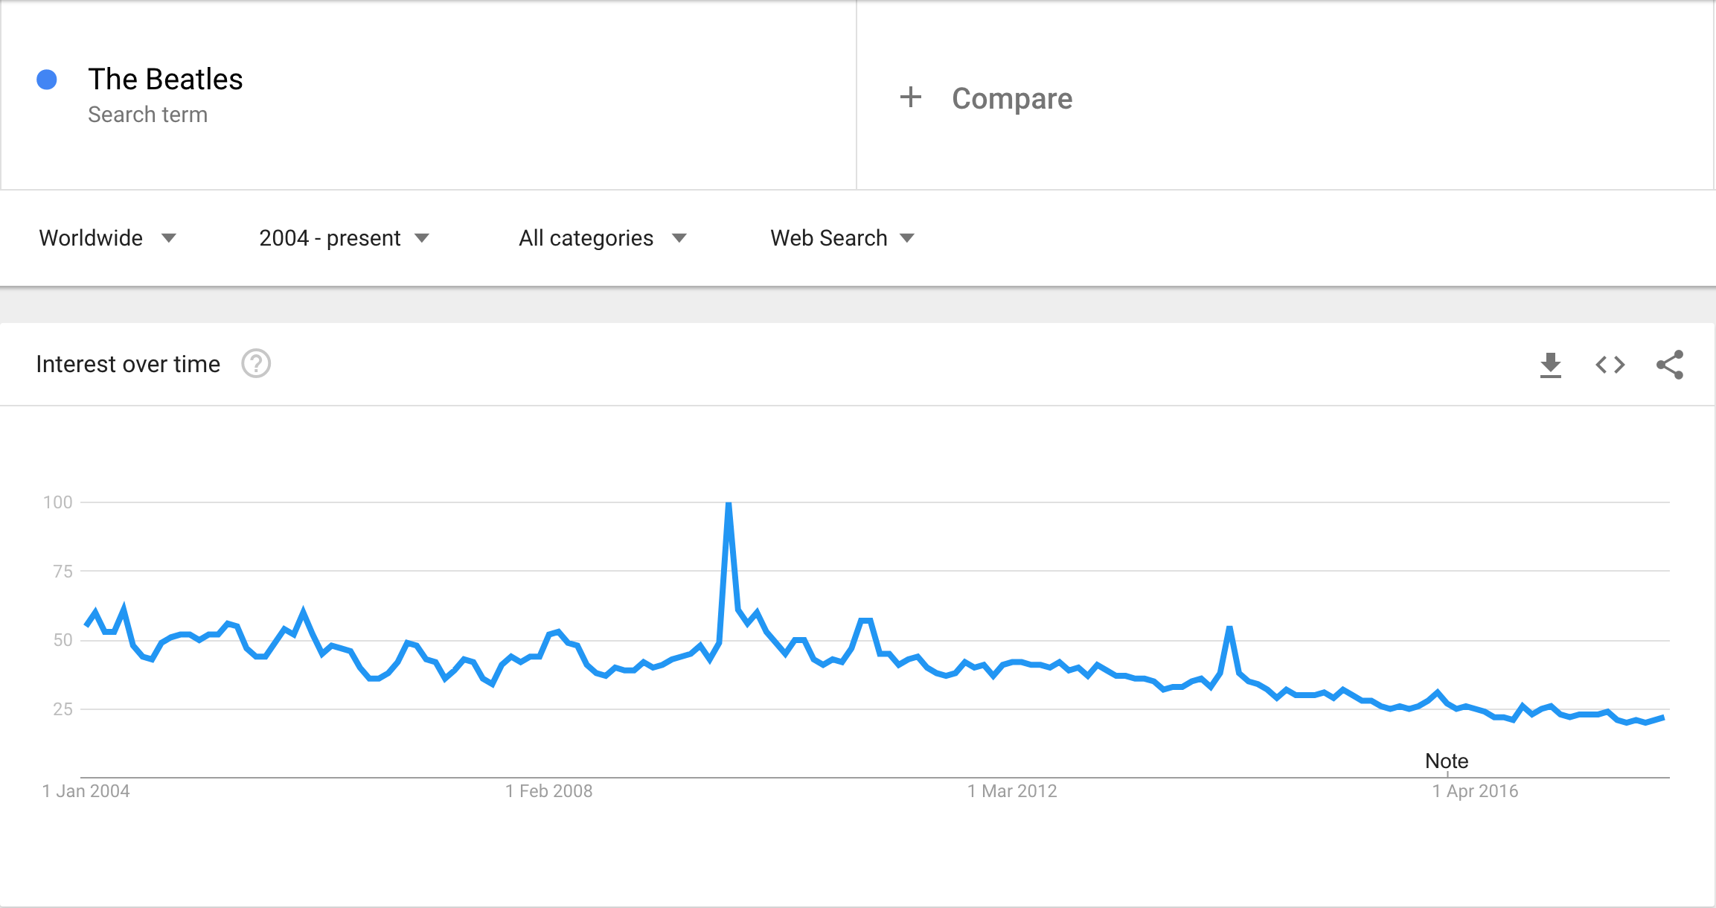This screenshot has width=1716, height=908.
Task: Open the Web Search type dropdown
Action: [842, 238]
